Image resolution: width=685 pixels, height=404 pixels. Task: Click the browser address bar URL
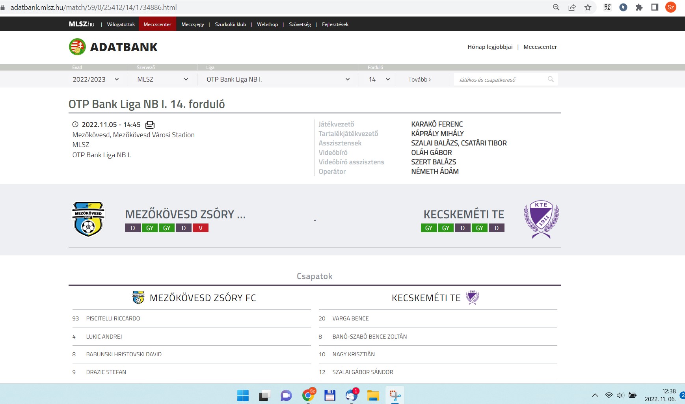point(93,7)
